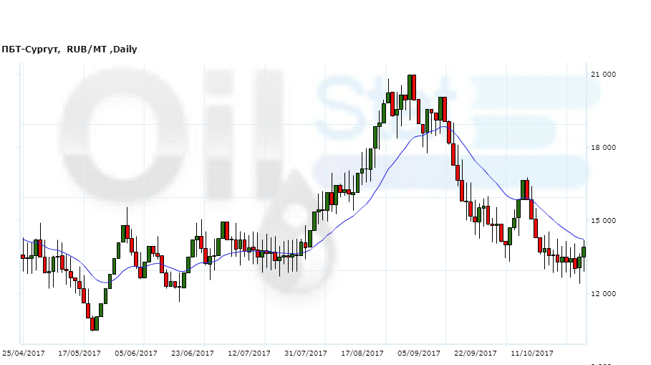Click the lowest candle of May 2017
This screenshot has width=651, height=365.
click(x=92, y=324)
